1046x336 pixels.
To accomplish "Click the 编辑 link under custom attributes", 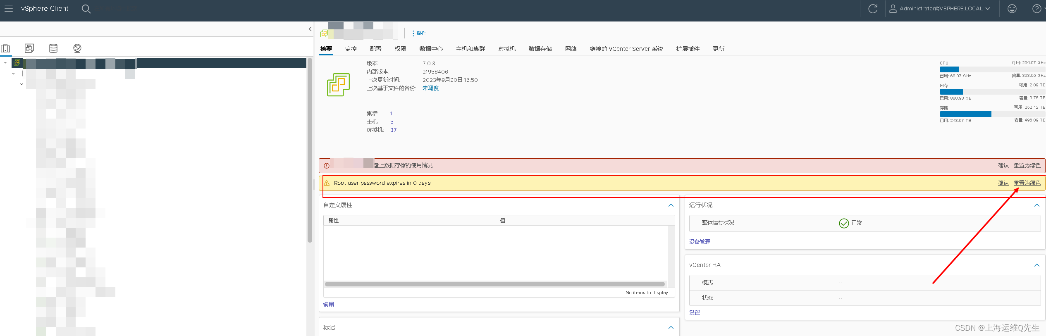I will (330, 304).
